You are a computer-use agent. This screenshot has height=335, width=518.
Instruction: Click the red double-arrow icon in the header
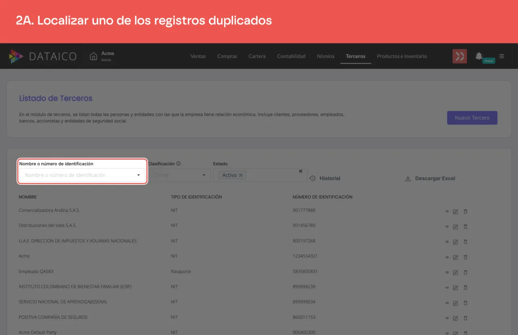459,56
